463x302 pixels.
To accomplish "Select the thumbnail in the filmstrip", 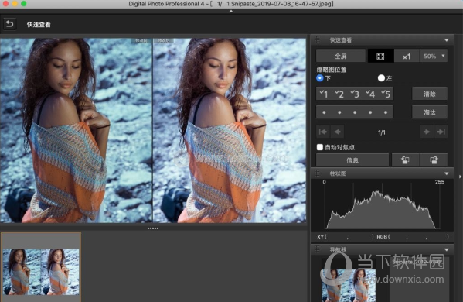I will click(41, 272).
